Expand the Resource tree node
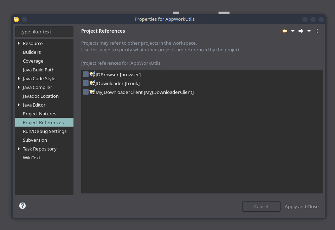335x230 pixels. point(19,43)
